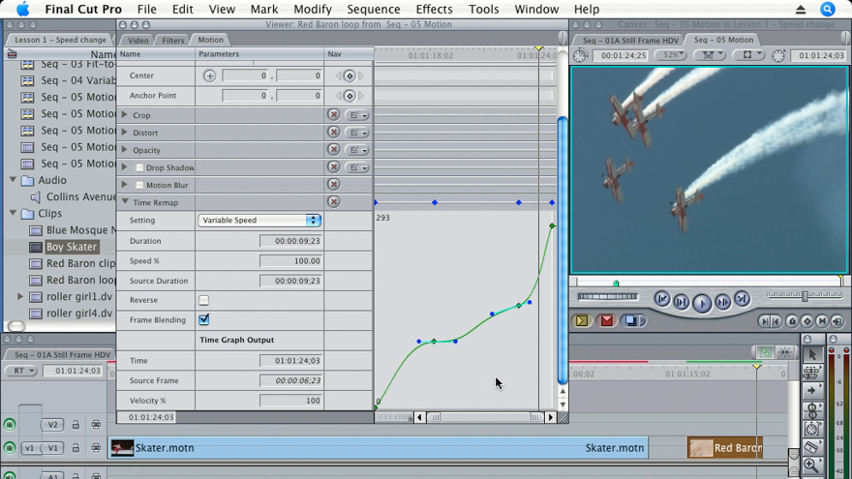Check the Reverse checkbox

point(203,300)
